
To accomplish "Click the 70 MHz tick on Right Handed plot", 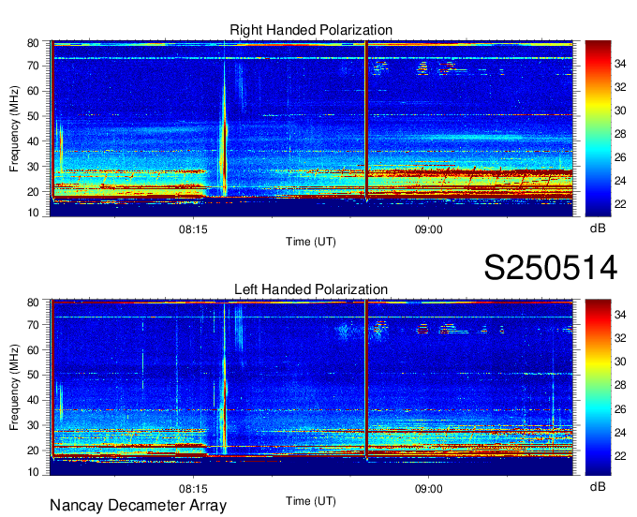I will [33, 66].
